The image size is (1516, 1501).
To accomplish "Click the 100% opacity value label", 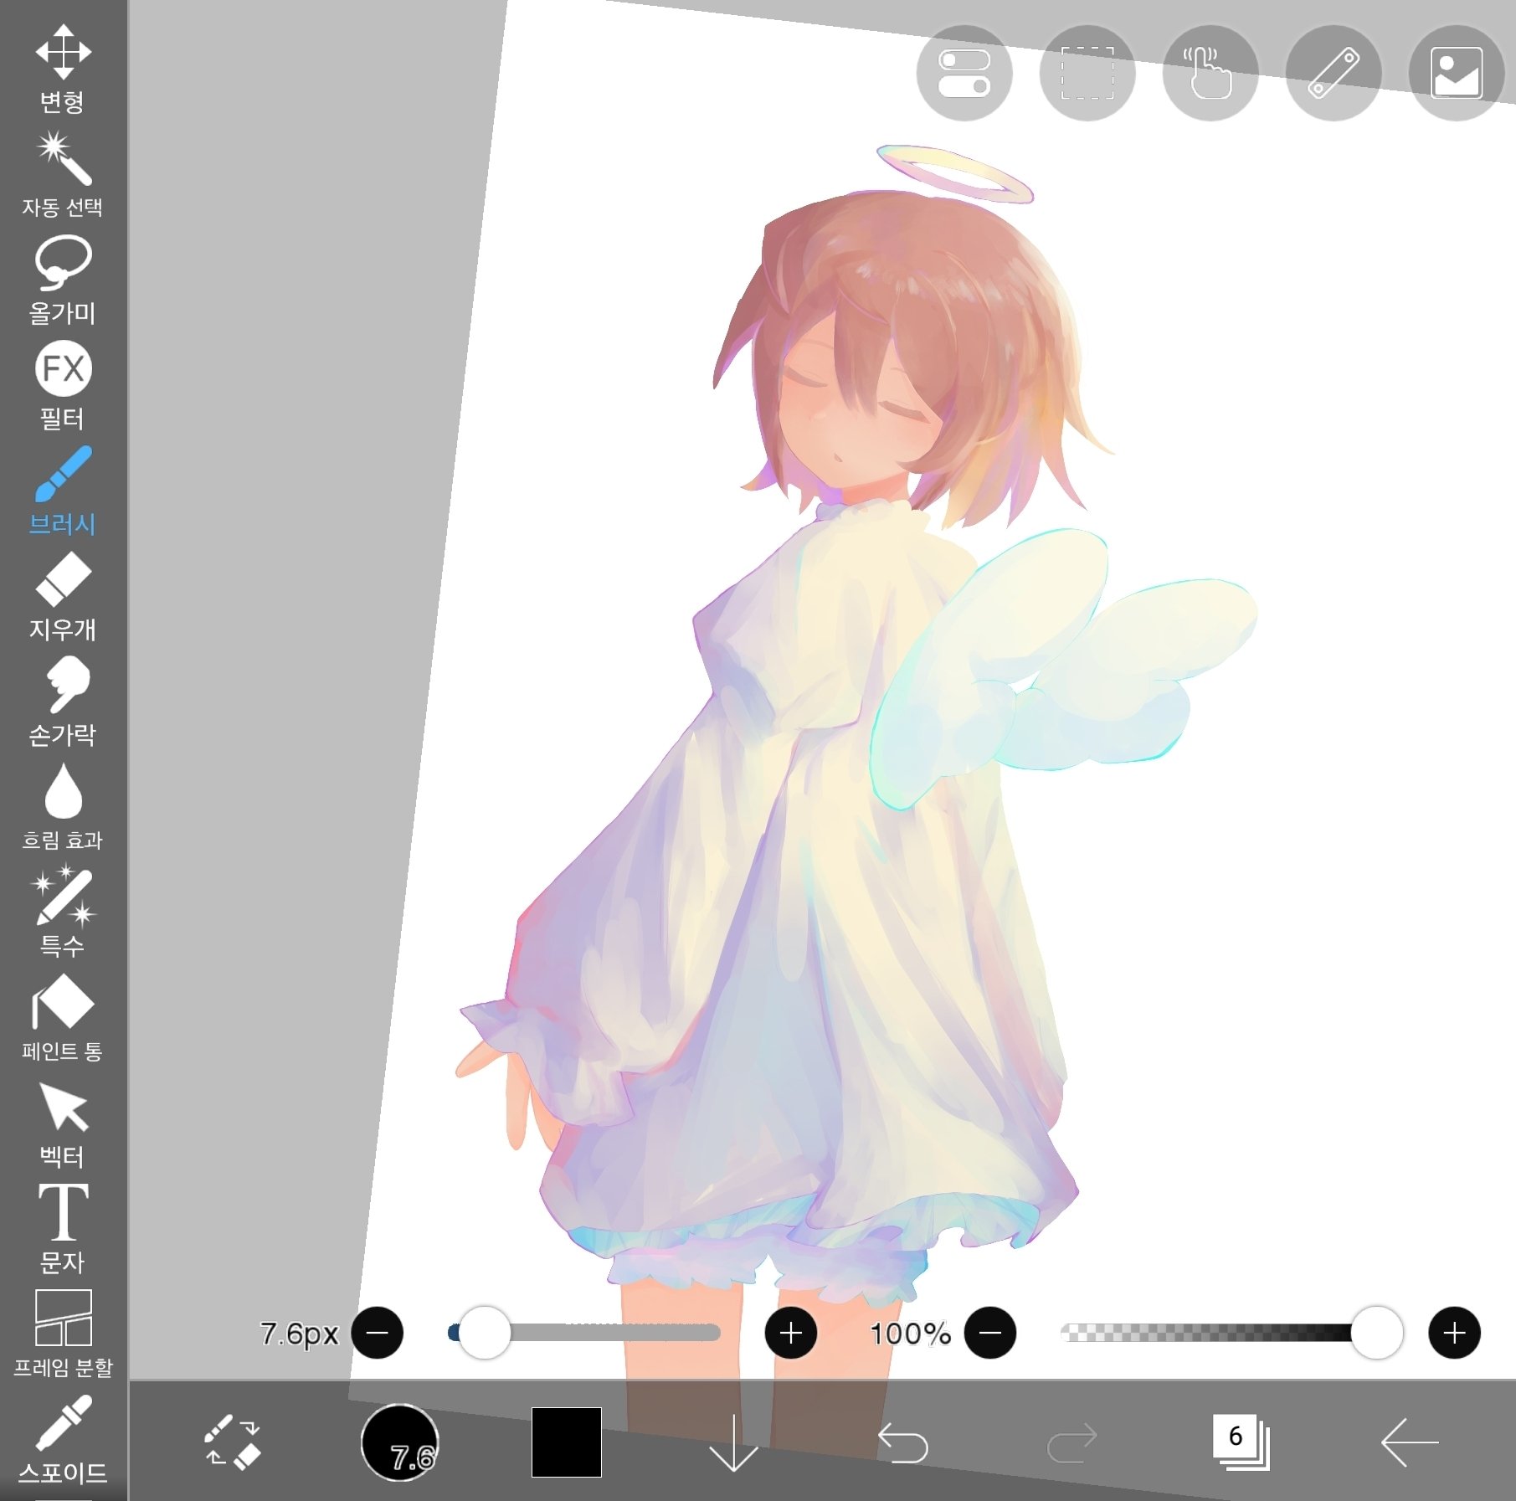I will coord(911,1334).
